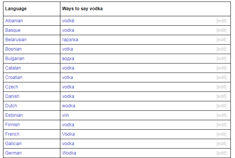This screenshot has width=235, height=158.
Task: Open the Albanian language link
Action: pos(14,21)
